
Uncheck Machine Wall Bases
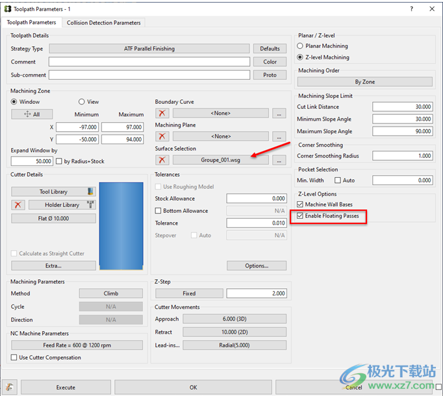[300, 204]
